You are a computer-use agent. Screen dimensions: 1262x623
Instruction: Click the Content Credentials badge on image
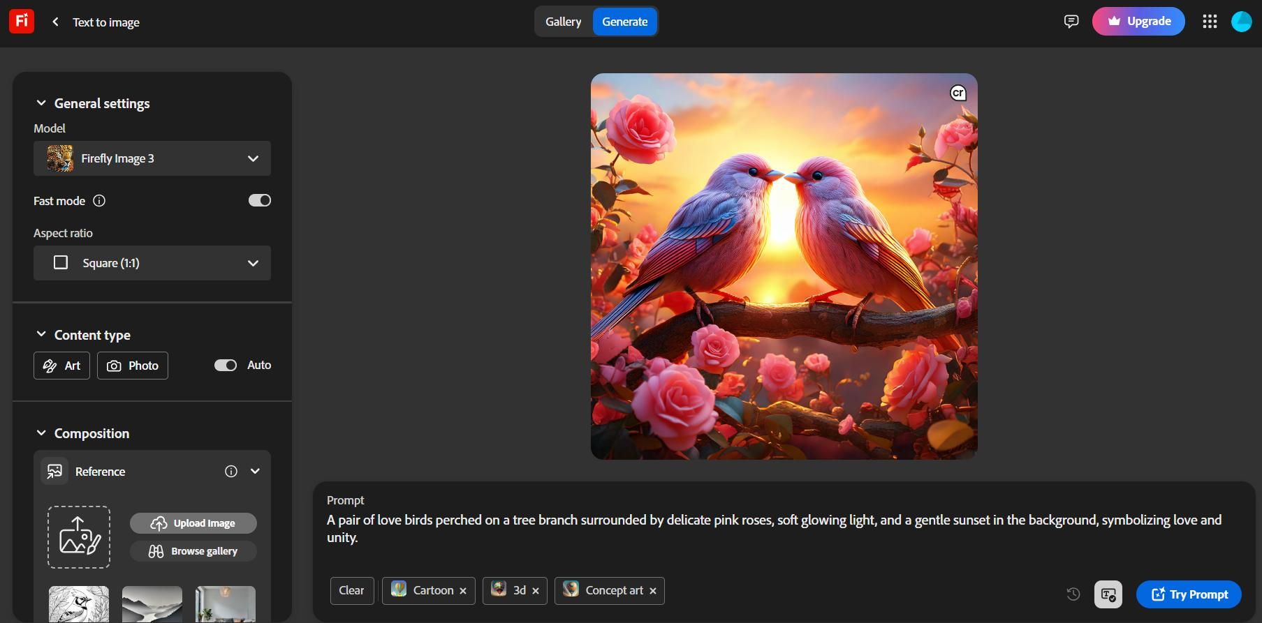(x=957, y=93)
